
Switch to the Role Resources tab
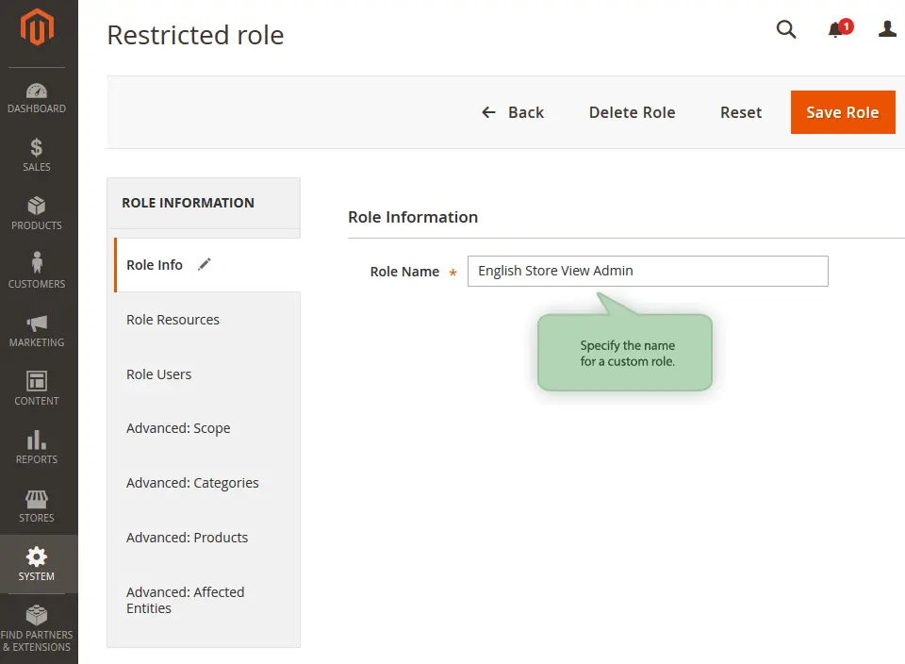pos(173,320)
